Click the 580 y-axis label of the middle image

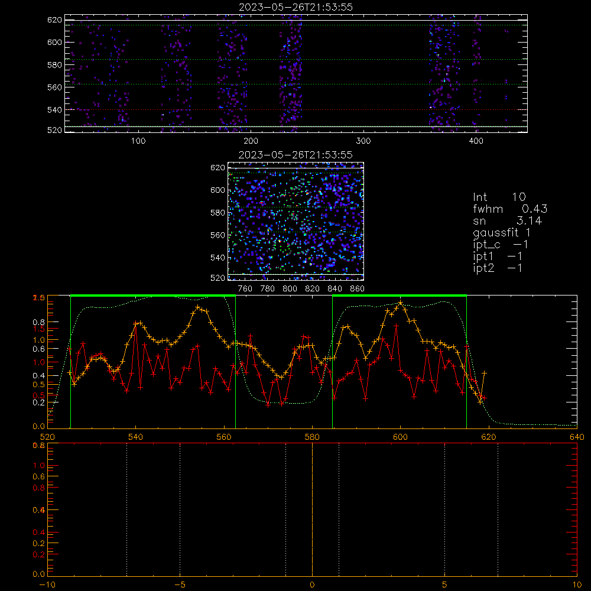coord(217,213)
